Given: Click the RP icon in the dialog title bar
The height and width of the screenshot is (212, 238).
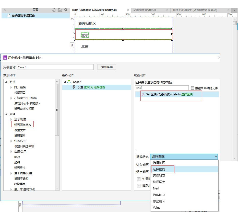Looking at the screenshot, I should click(5, 58).
